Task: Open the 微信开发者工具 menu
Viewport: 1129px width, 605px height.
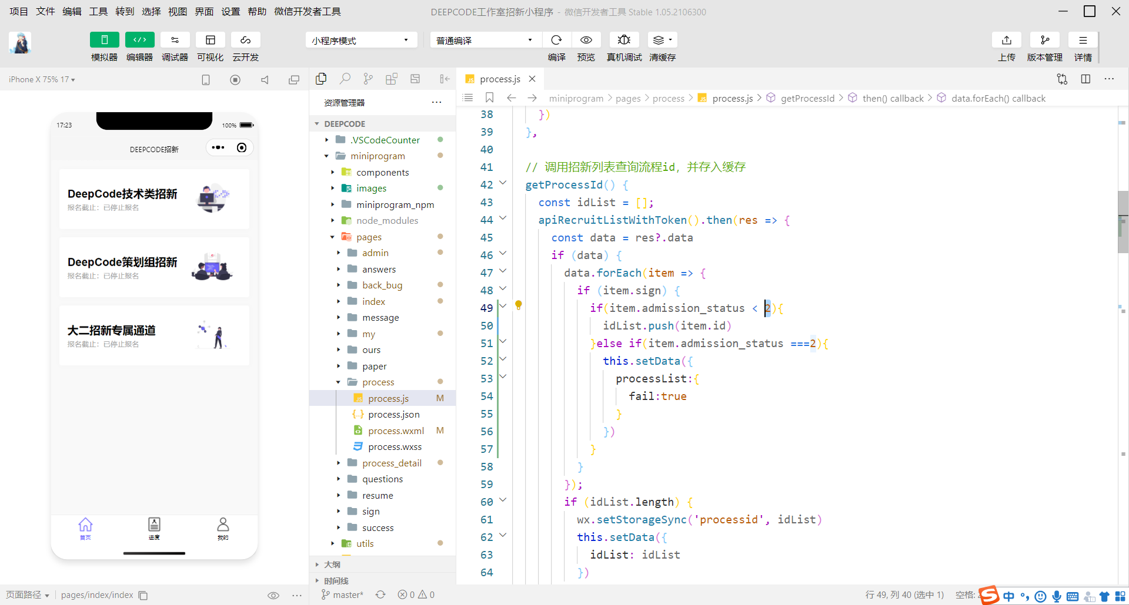Action: click(308, 12)
